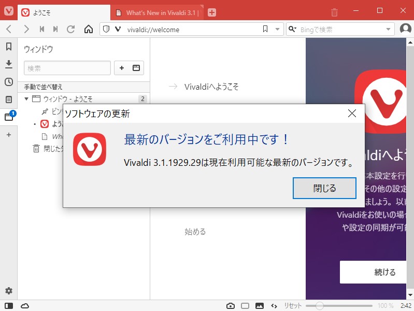Select closed tabs trash tree row

(x=48, y=148)
